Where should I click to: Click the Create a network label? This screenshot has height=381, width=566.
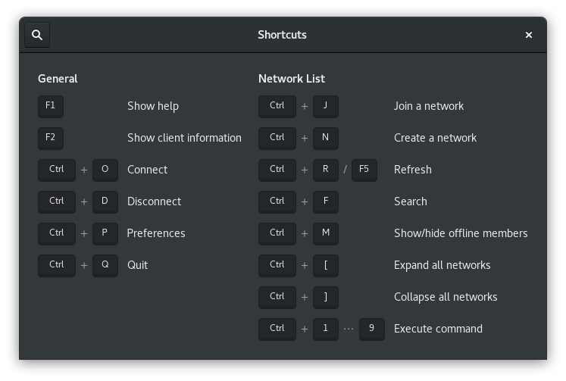435,138
